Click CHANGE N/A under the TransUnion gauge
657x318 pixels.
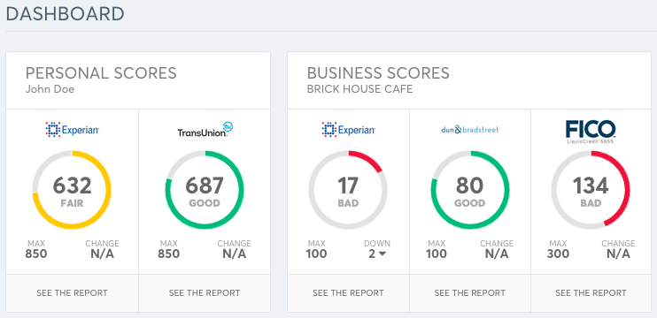[235, 249]
